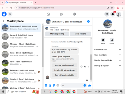This screenshot has width=125, height=94.
Task: Open more actions plus icon
Action: click(46, 85)
